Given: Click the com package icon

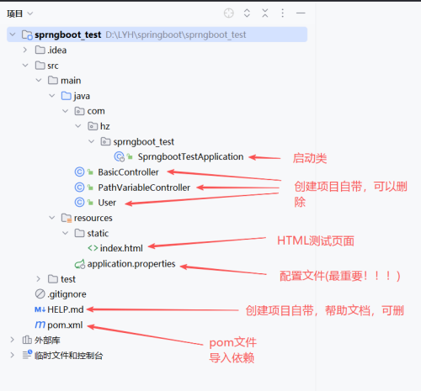Looking at the screenshot, I should click(79, 111).
